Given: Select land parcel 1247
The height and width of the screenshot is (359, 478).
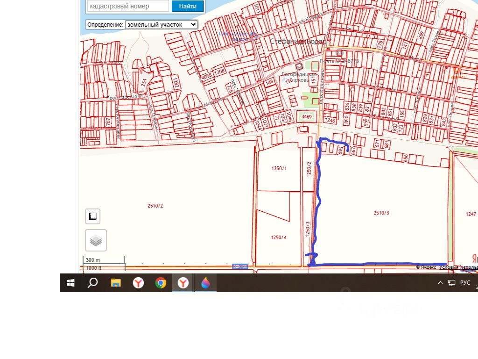Looking at the screenshot, I should tap(471, 214).
